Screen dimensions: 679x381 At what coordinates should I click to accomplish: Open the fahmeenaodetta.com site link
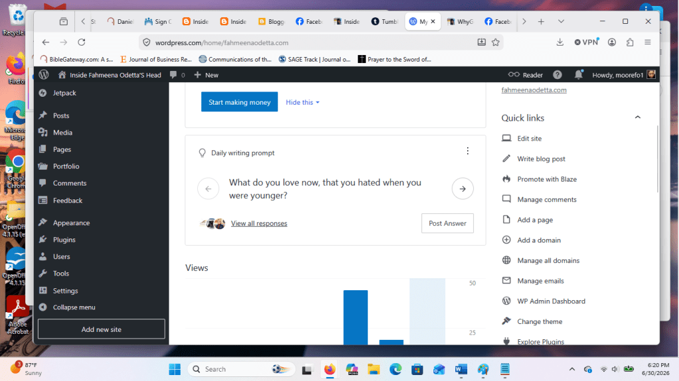tap(534, 90)
